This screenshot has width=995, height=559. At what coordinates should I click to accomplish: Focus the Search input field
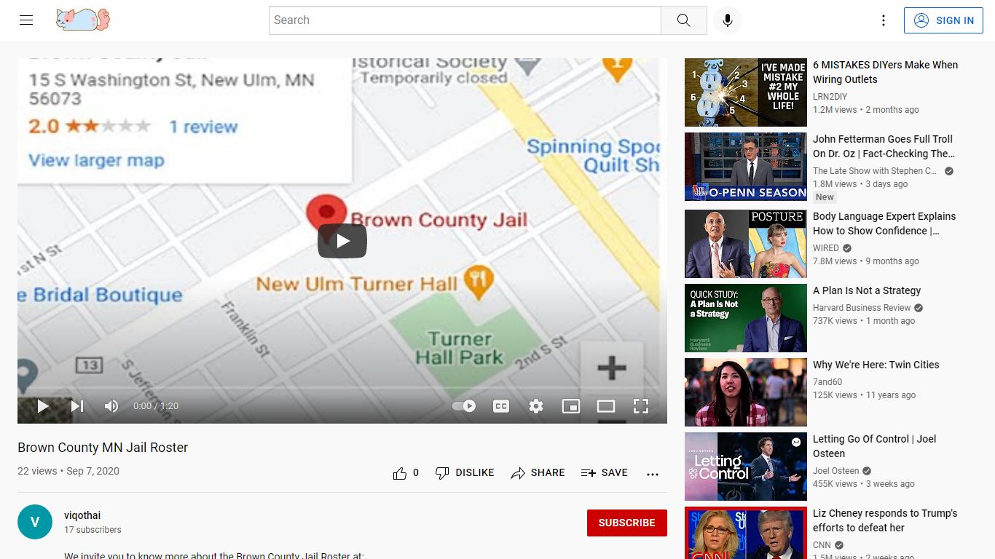pyautogui.click(x=465, y=20)
